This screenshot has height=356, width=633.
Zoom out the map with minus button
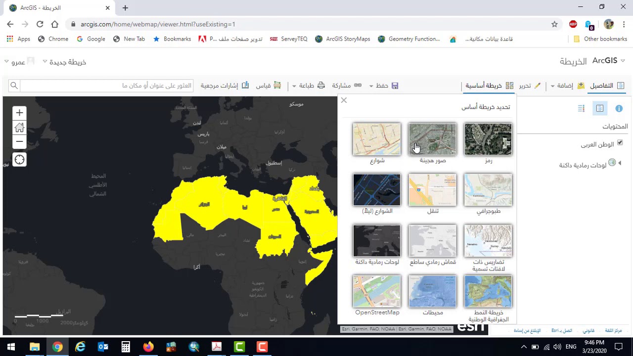pyautogui.click(x=19, y=141)
